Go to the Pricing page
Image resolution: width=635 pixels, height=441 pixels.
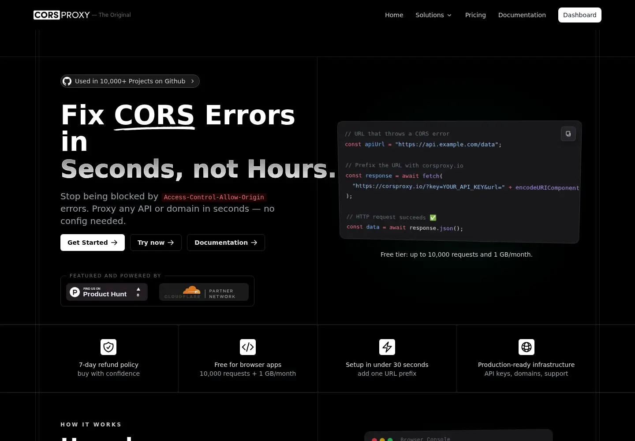tap(475, 15)
